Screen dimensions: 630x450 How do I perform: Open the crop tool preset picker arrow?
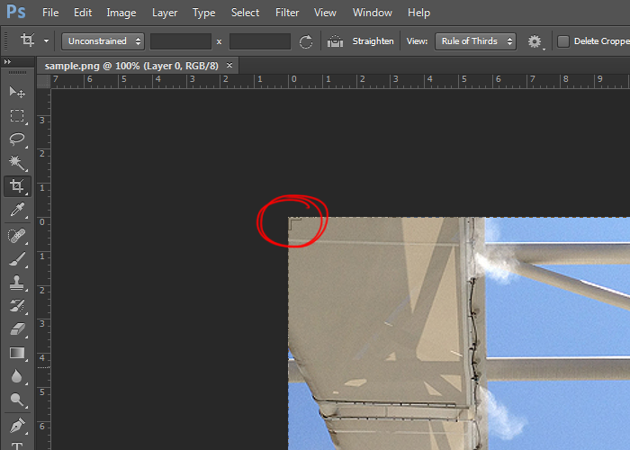(x=46, y=40)
